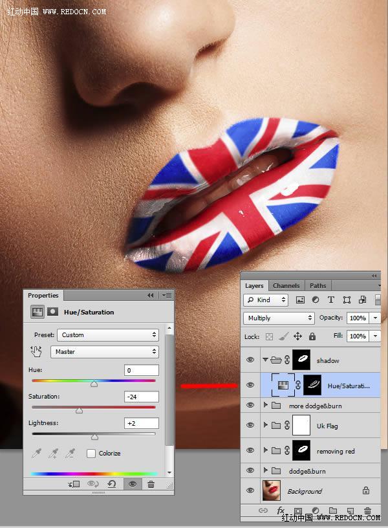Click the Hue value field
Image resolution: width=388 pixels, height=528 pixels.
(142, 370)
